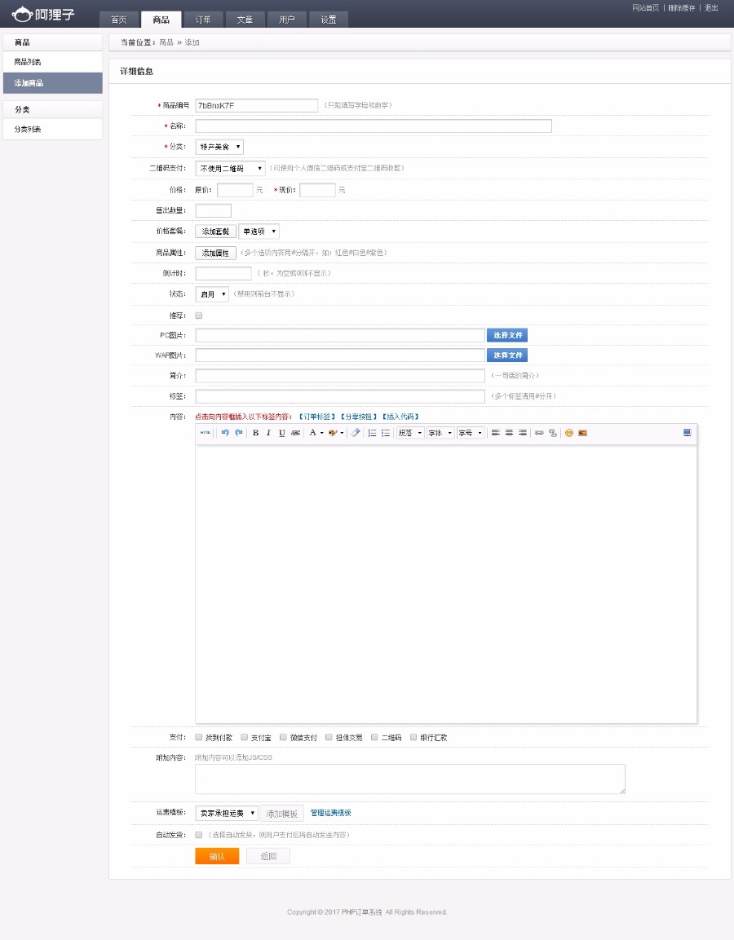Switch to the 商品 tab

point(161,20)
